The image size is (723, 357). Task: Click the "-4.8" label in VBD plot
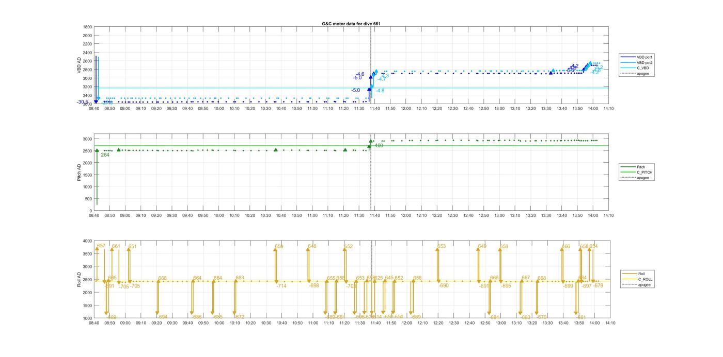pos(380,91)
